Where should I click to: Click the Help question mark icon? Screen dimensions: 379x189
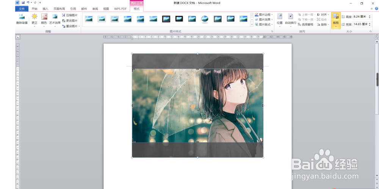[x=376, y=9]
